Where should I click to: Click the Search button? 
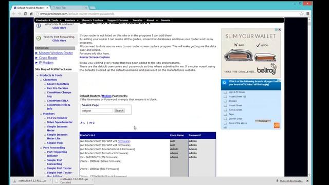tap(119, 110)
